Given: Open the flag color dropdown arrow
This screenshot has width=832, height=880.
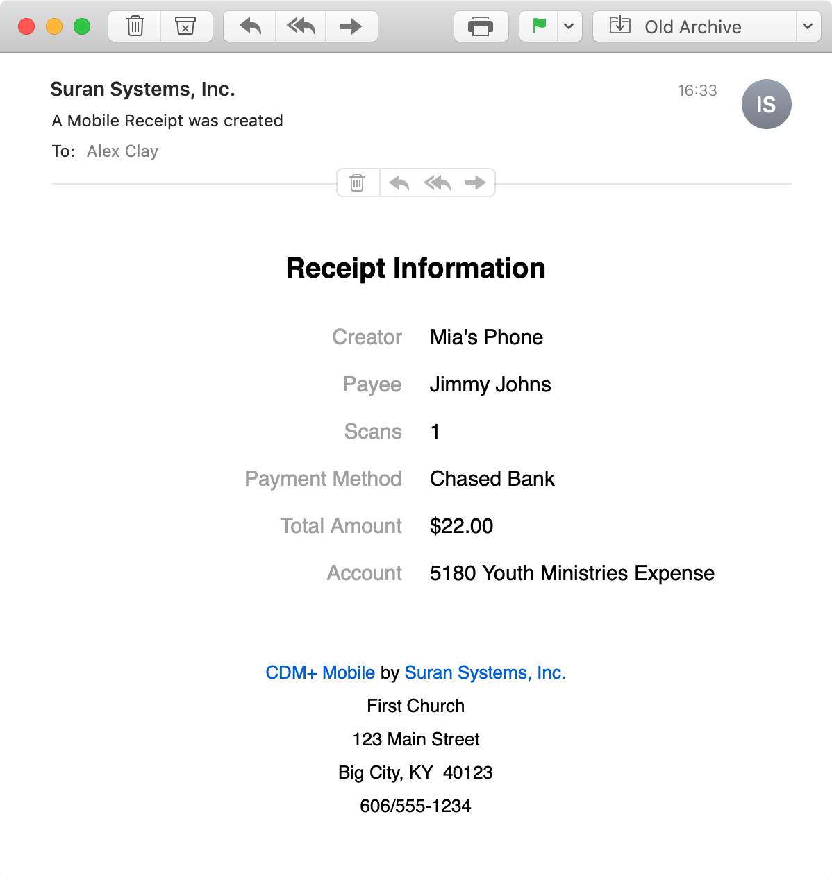Looking at the screenshot, I should (569, 27).
